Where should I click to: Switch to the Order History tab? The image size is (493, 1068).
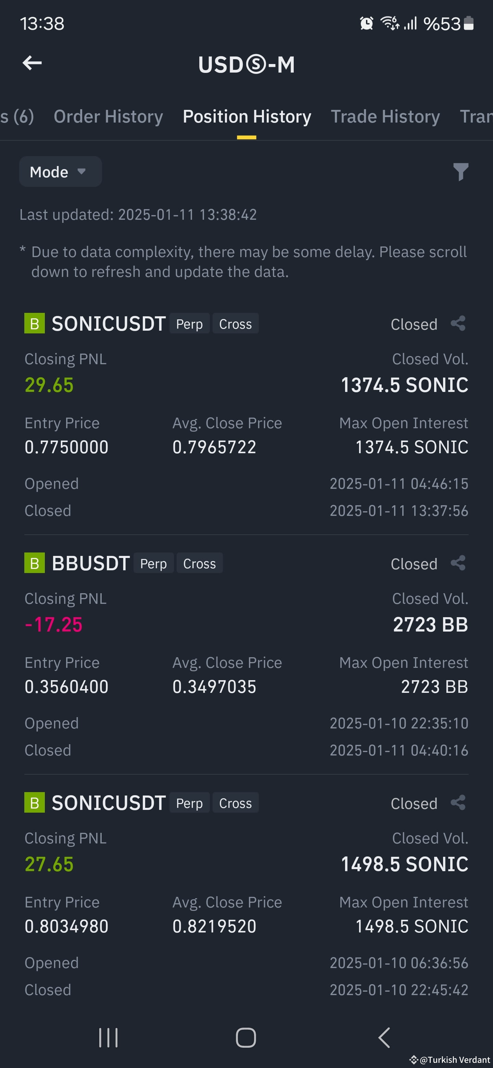108,116
